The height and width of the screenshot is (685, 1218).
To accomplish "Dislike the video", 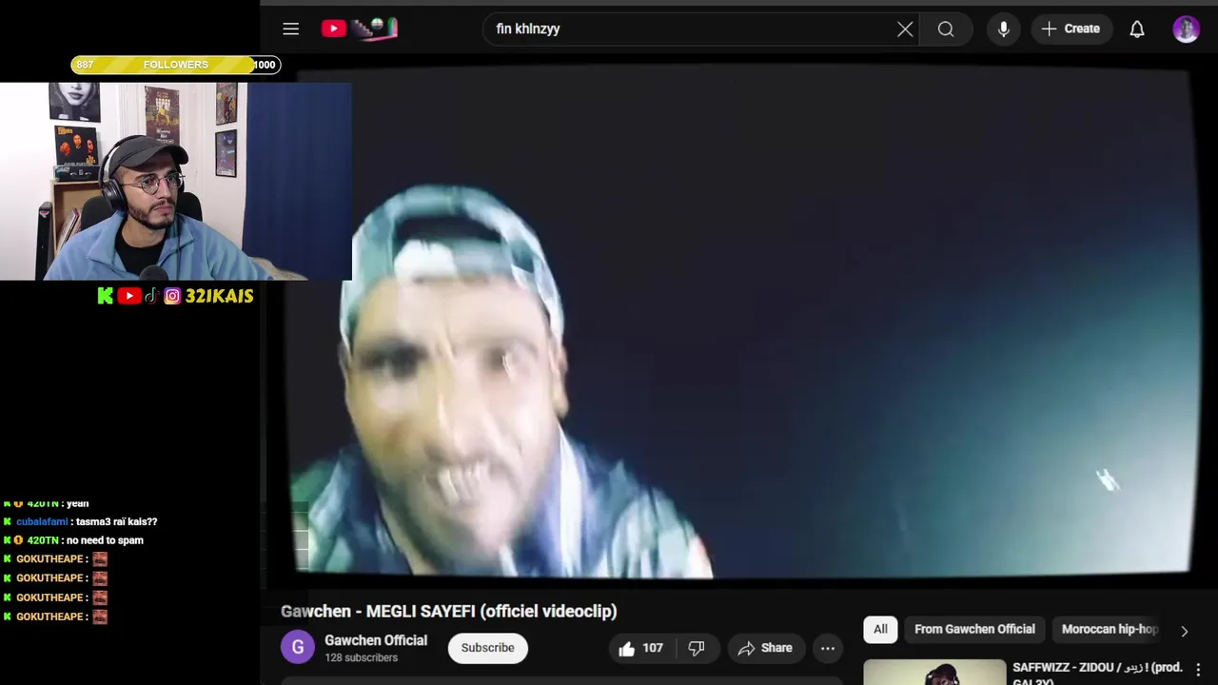I will click(x=697, y=648).
